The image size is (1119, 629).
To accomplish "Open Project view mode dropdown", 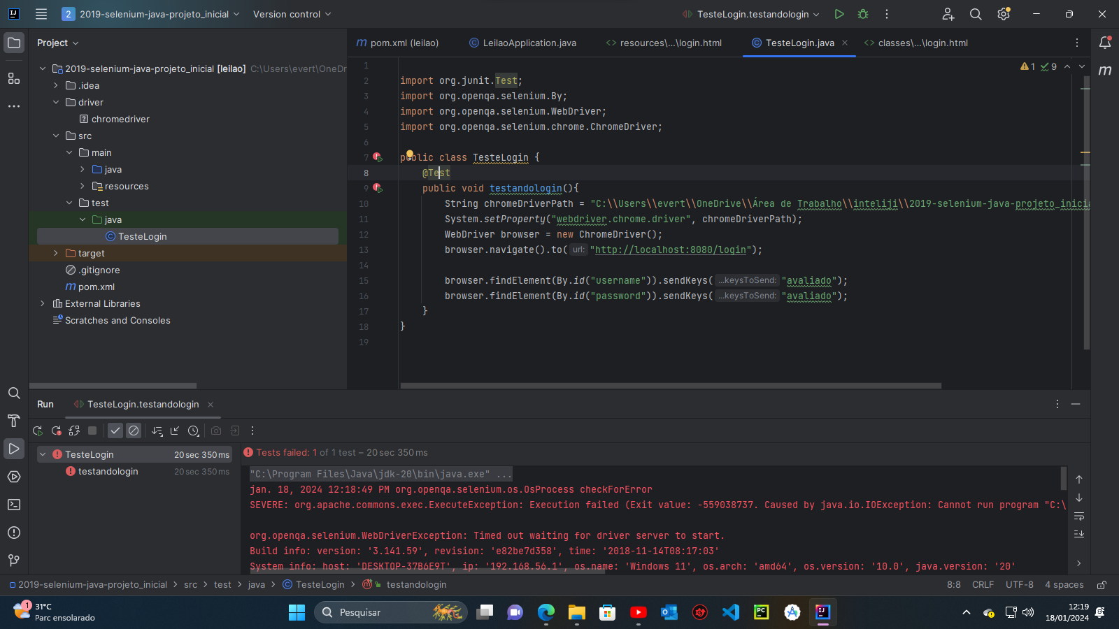I will click(58, 43).
